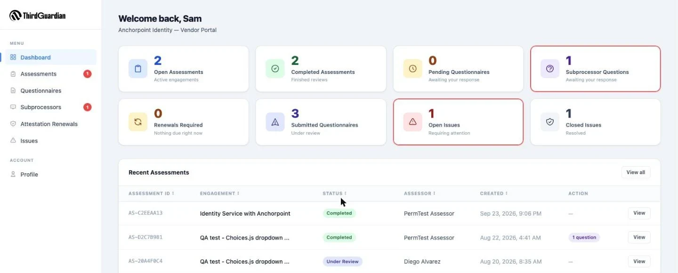Click Identity Service with Anchorpoint engagement
This screenshot has height=273, width=678.
click(x=245, y=214)
